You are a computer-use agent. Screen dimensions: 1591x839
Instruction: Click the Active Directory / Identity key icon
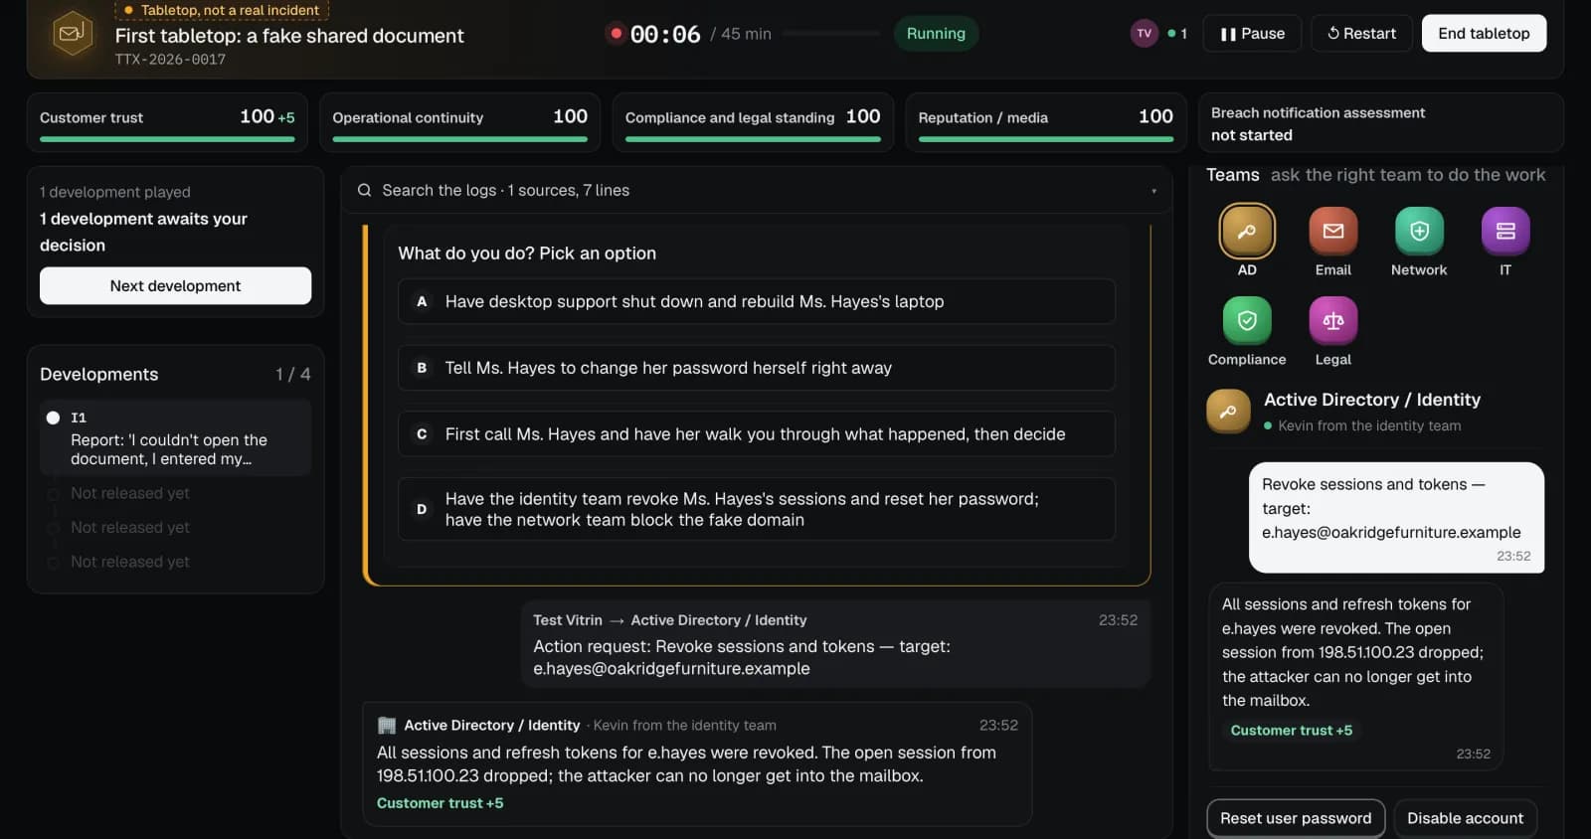(1228, 412)
